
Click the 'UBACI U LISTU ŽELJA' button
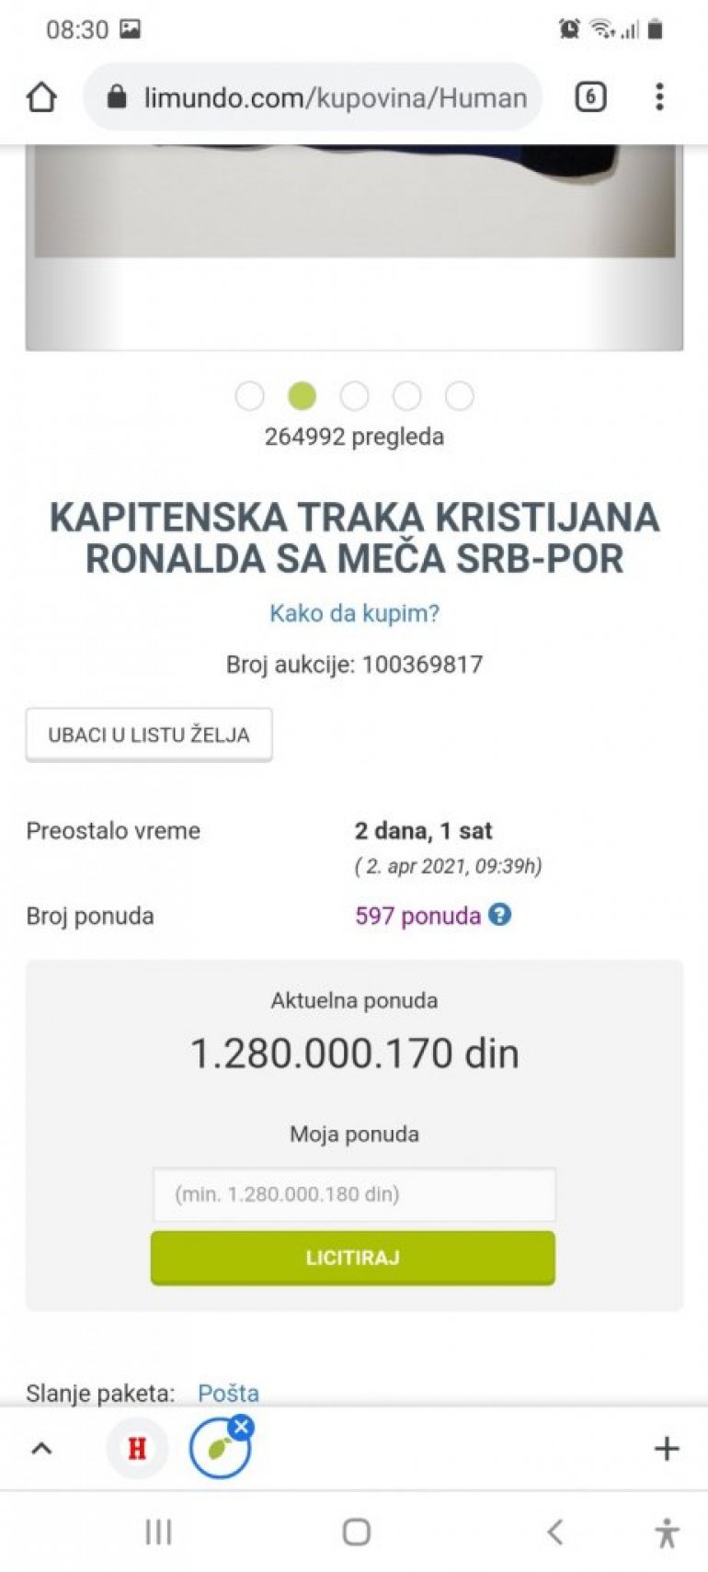(x=149, y=735)
